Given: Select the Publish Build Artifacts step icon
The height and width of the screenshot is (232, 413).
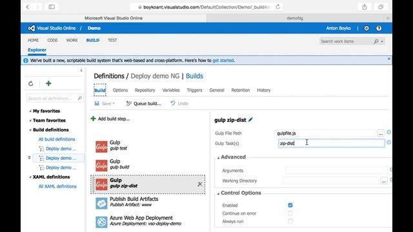Looking at the screenshot, I should click(x=101, y=203).
